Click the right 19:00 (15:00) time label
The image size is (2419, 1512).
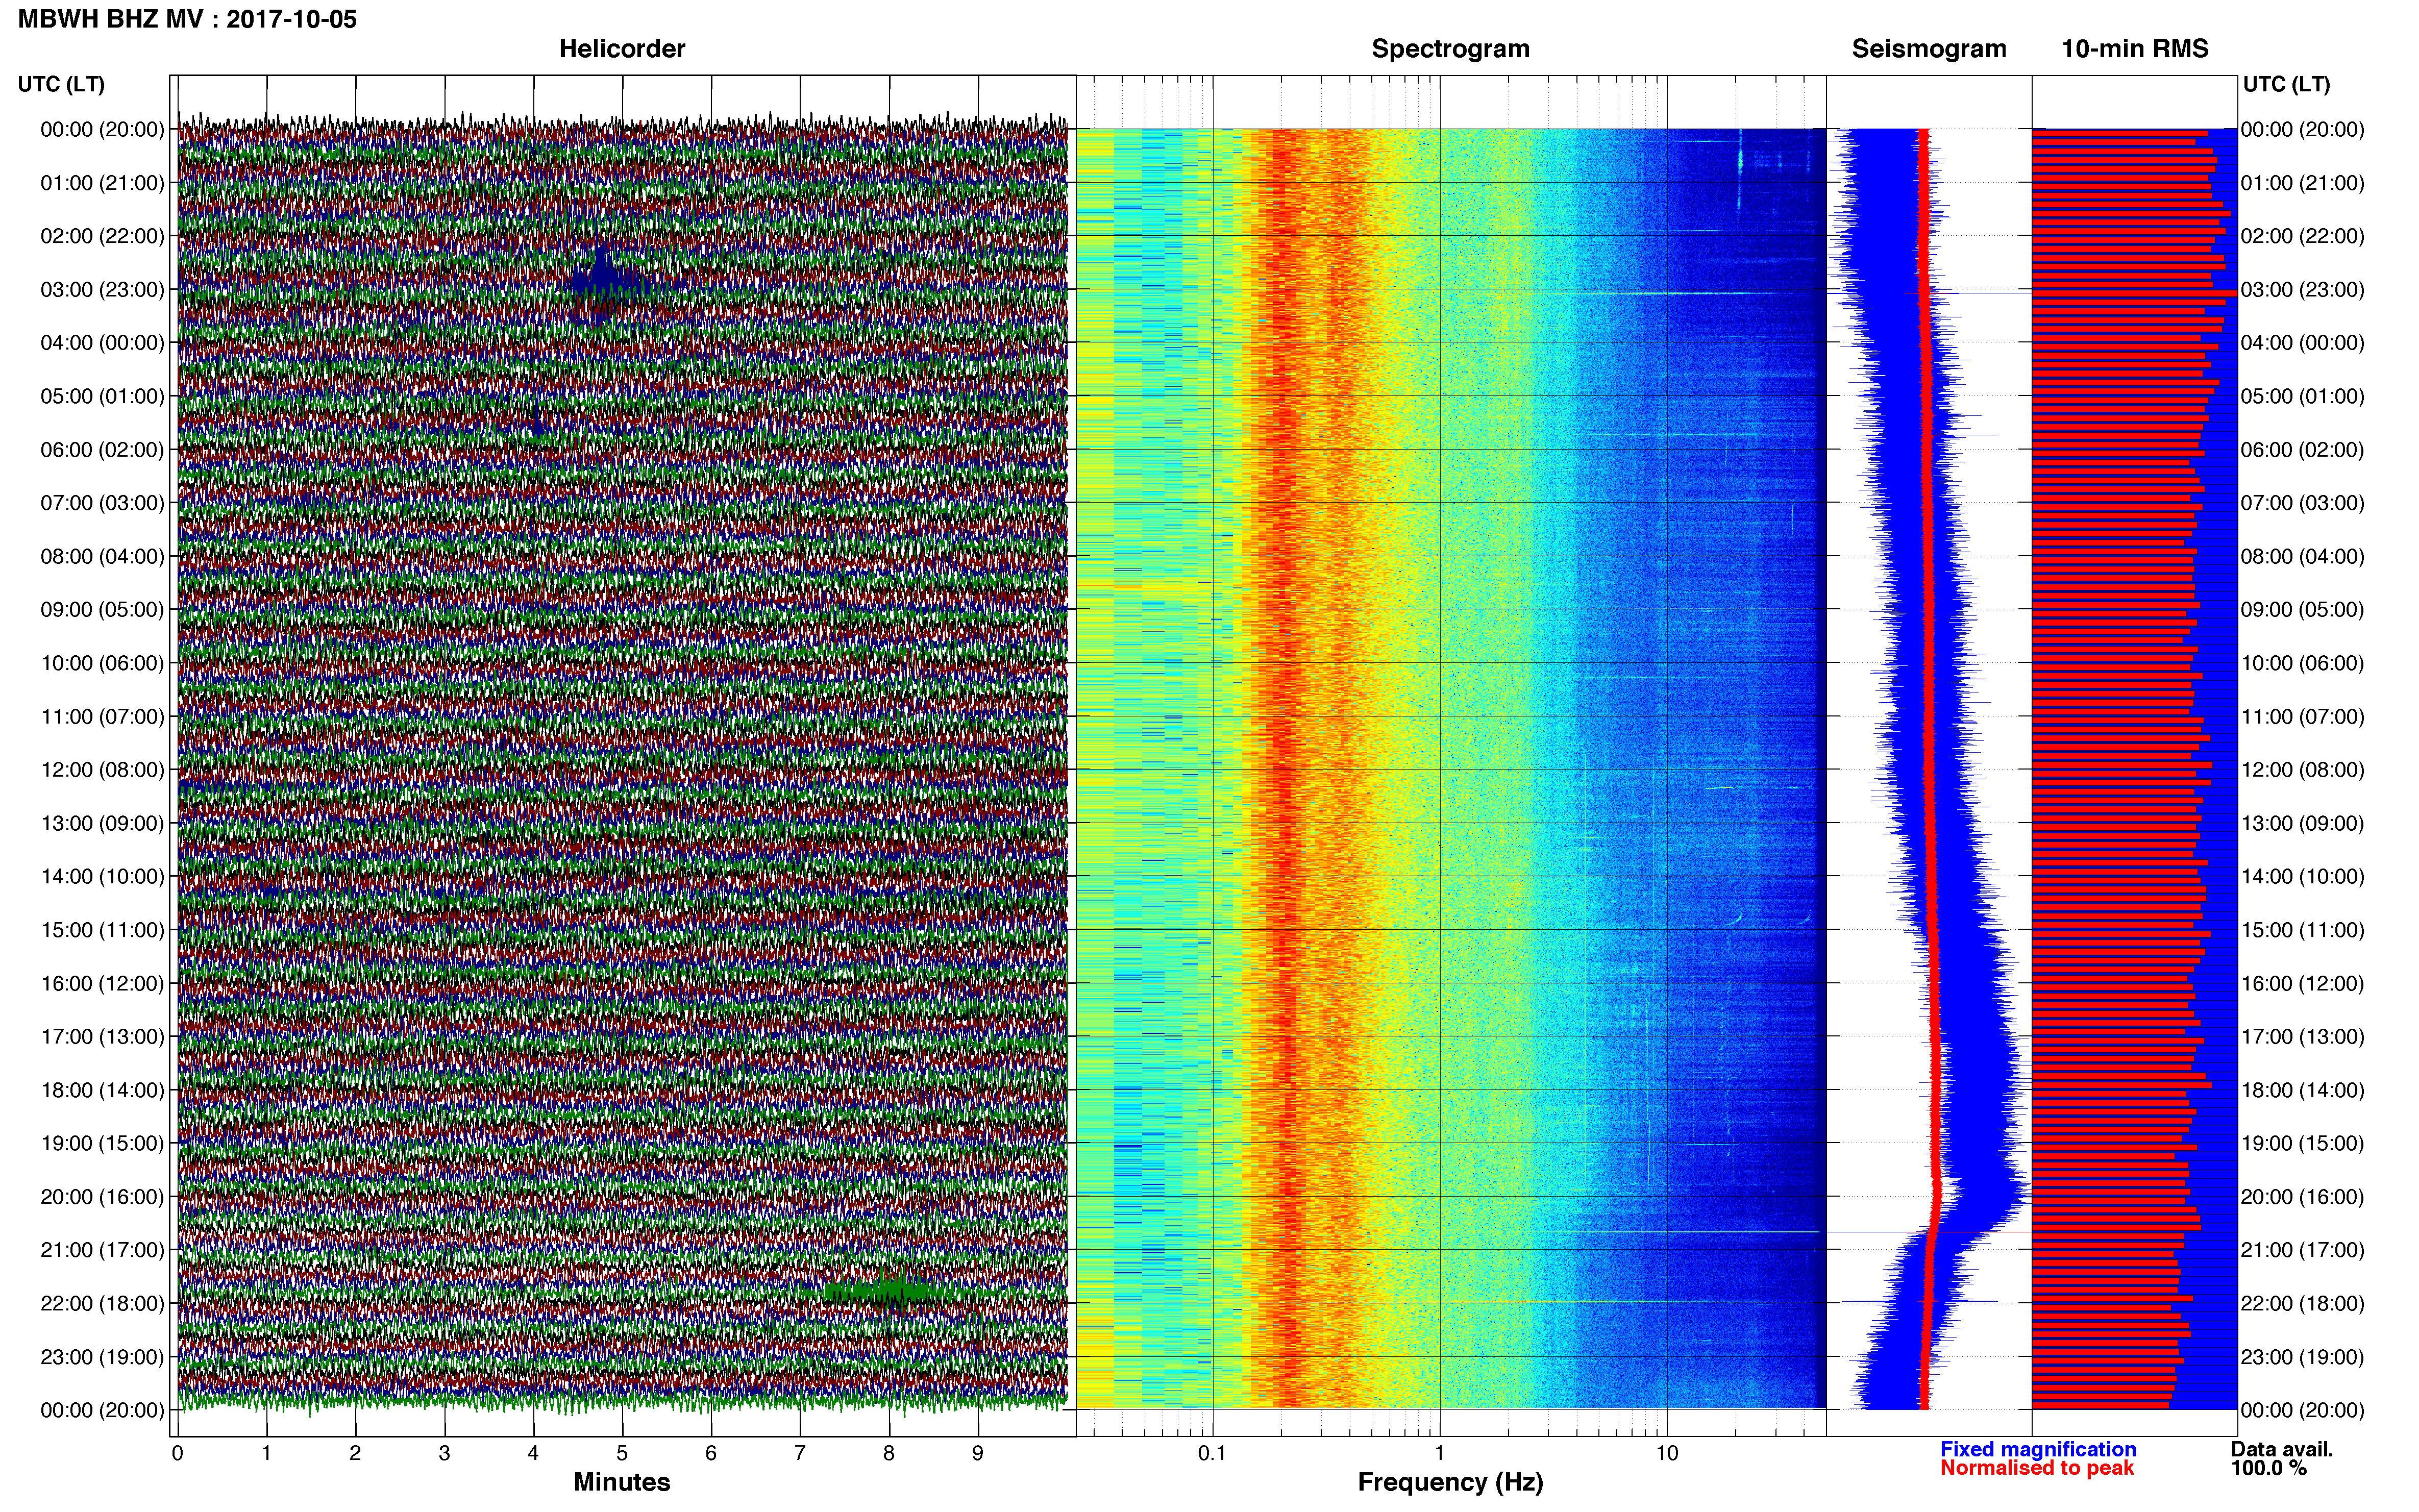click(x=2302, y=1143)
